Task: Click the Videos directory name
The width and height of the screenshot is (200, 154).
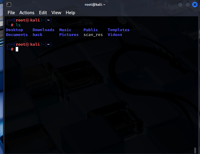Action: coord(115,35)
